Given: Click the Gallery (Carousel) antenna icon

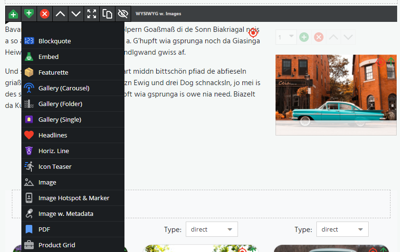Looking at the screenshot, I should 29,88.
